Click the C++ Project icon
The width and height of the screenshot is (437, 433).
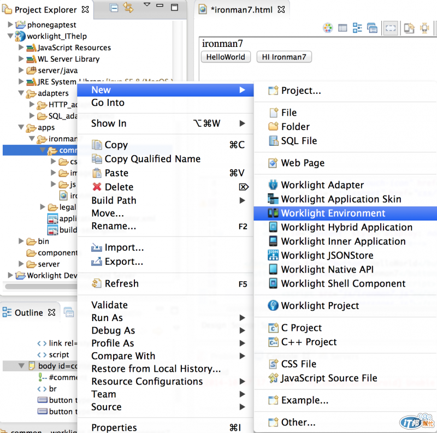(x=273, y=342)
